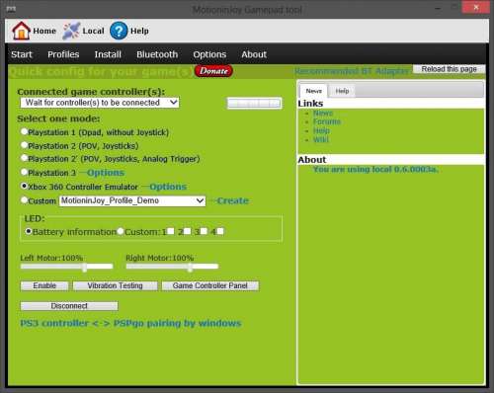Click the app icon in title bar

coord(11,9)
